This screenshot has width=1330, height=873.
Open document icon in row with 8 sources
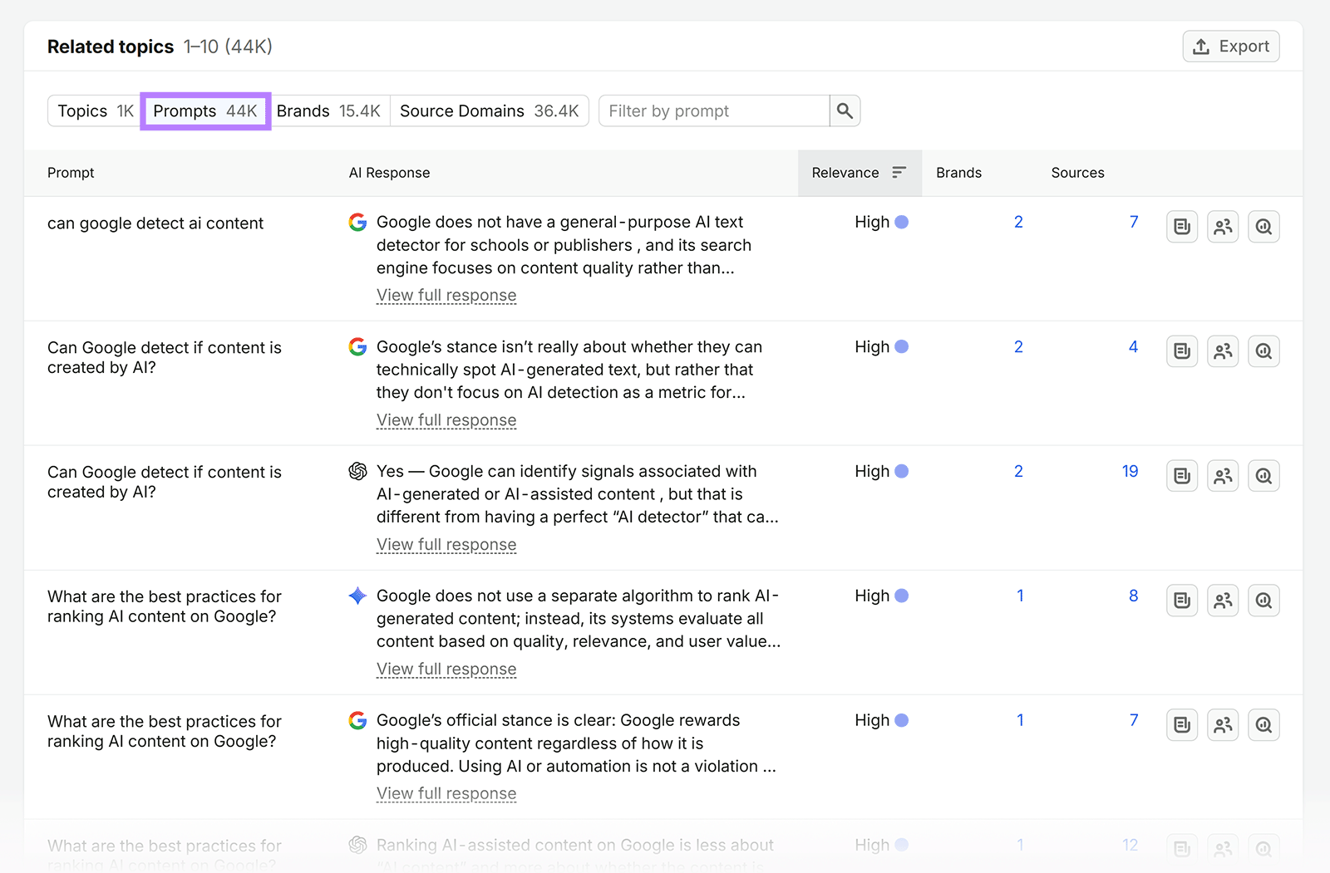click(x=1182, y=601)
